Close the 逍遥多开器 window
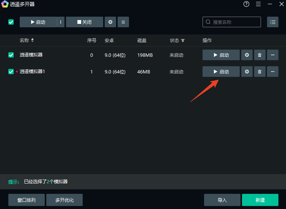Image resolution: width=286 pixels, height=209 pixels. (x=281, y=4)
